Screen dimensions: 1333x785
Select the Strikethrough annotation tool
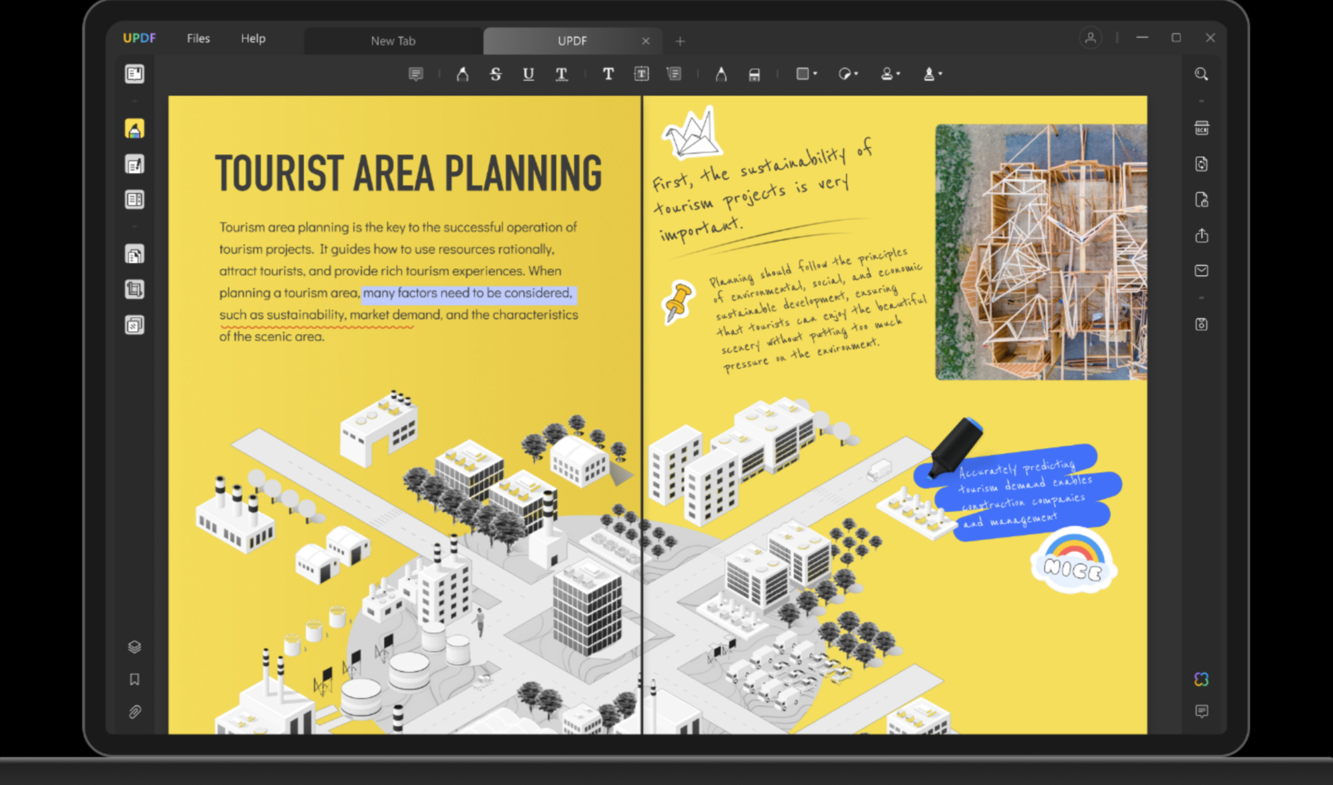[x=496, y=74]
